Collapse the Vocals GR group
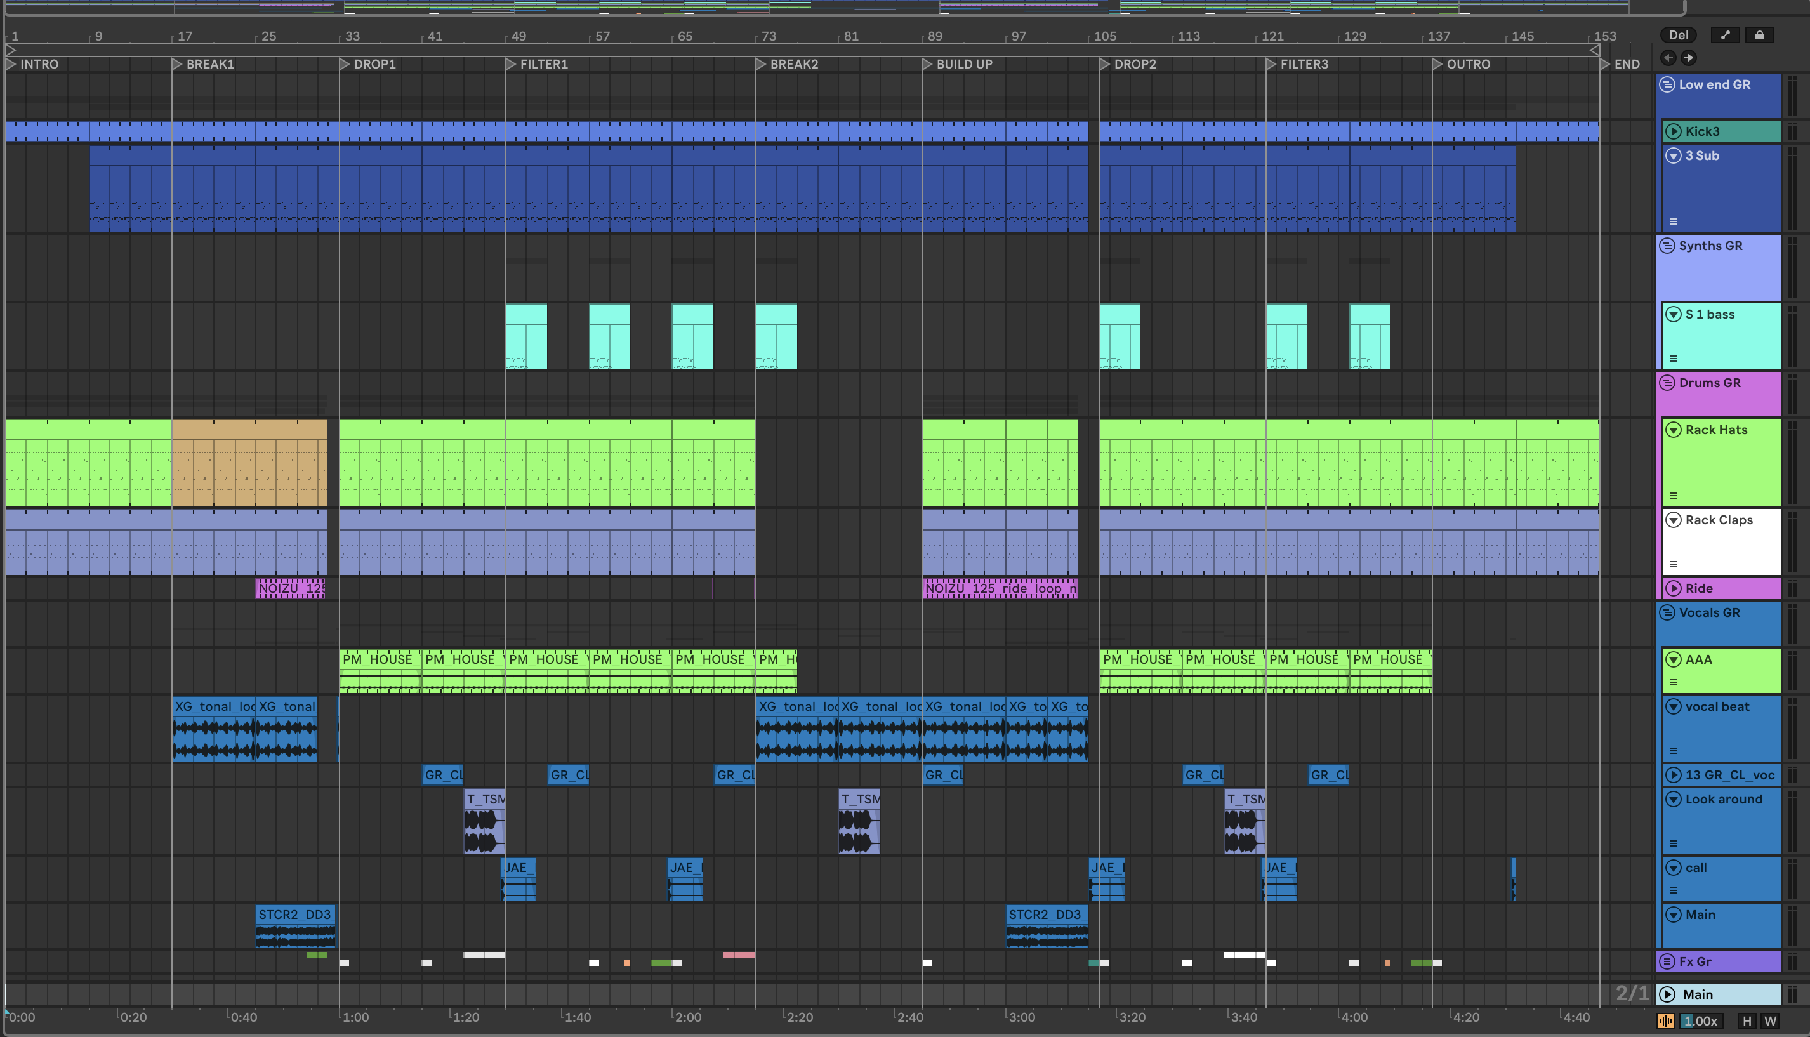1810x1037 pixels. click(1667, 612)
